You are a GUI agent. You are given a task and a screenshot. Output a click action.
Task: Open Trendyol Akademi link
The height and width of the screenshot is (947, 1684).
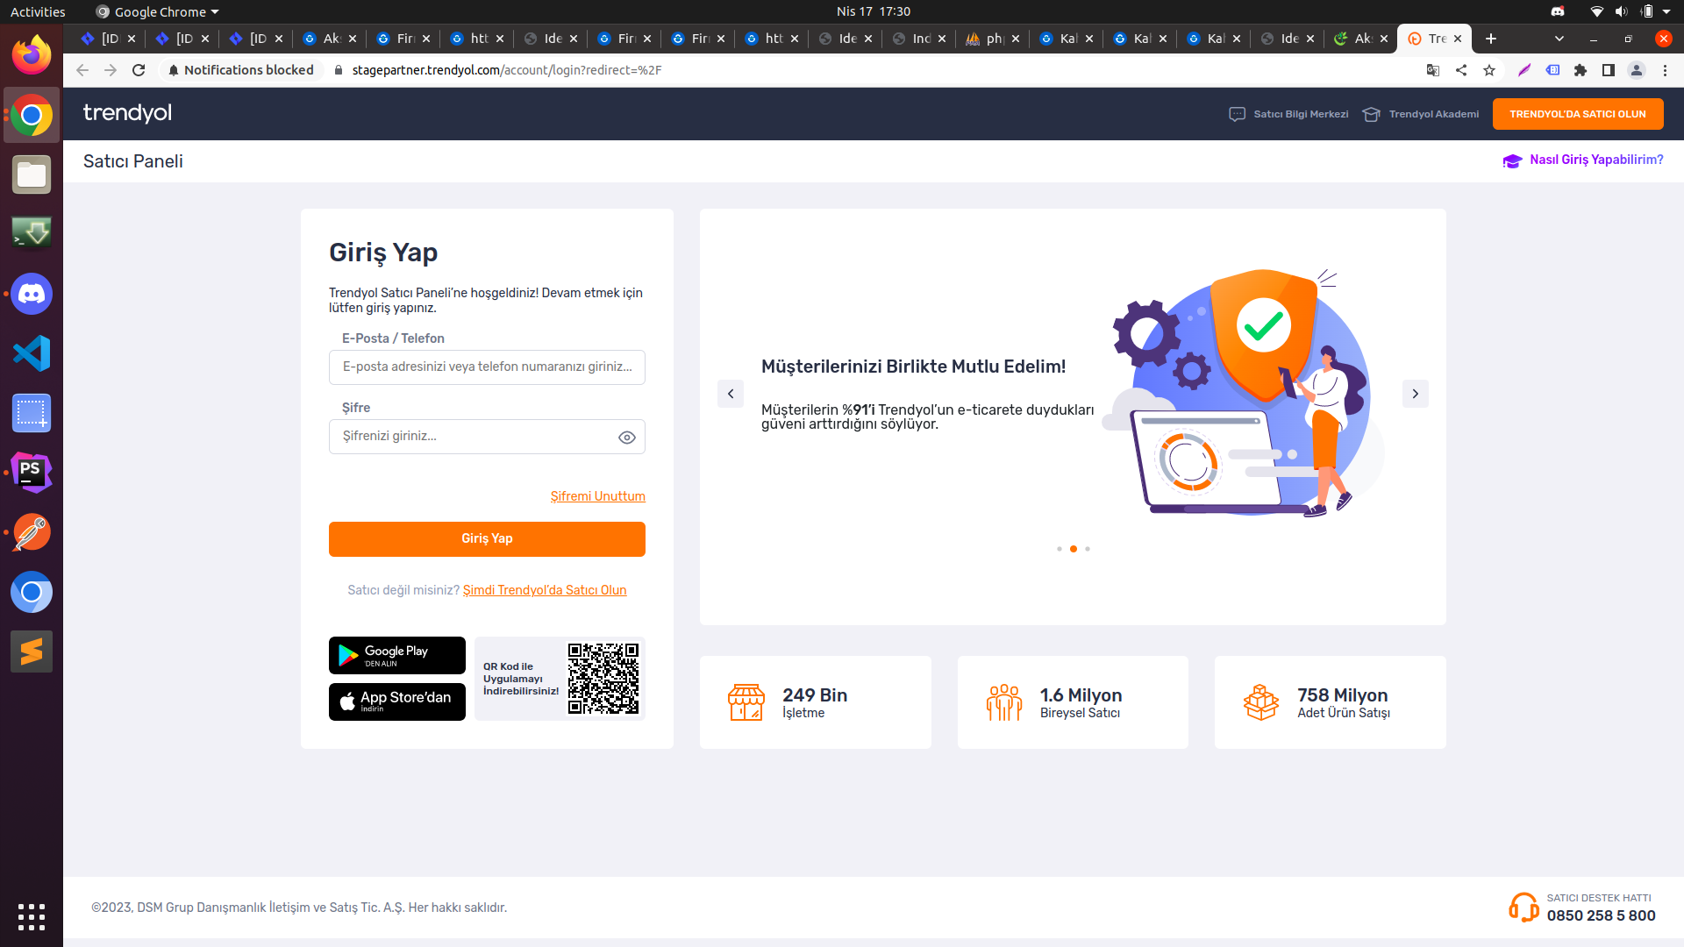point(1421,114)
